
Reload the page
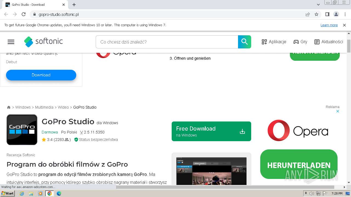point(24,14)
